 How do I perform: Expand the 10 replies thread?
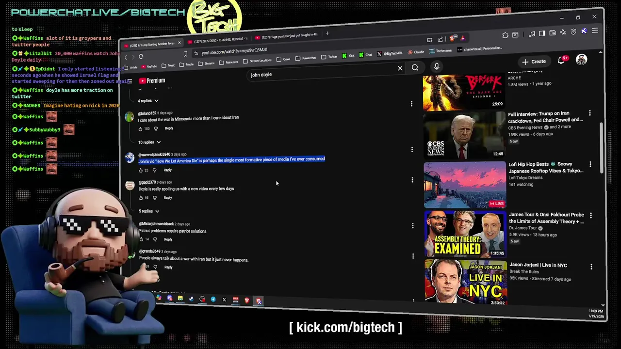[149, 143]
